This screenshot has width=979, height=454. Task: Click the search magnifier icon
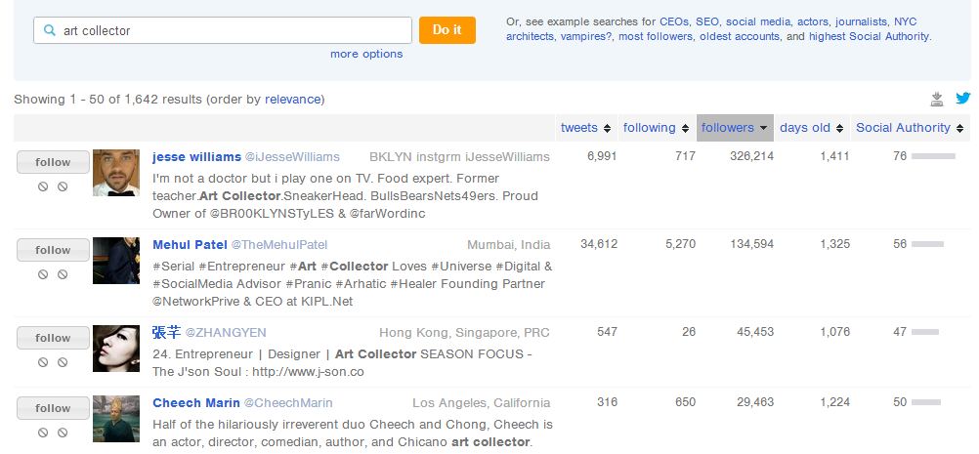(x=49, y=30)
